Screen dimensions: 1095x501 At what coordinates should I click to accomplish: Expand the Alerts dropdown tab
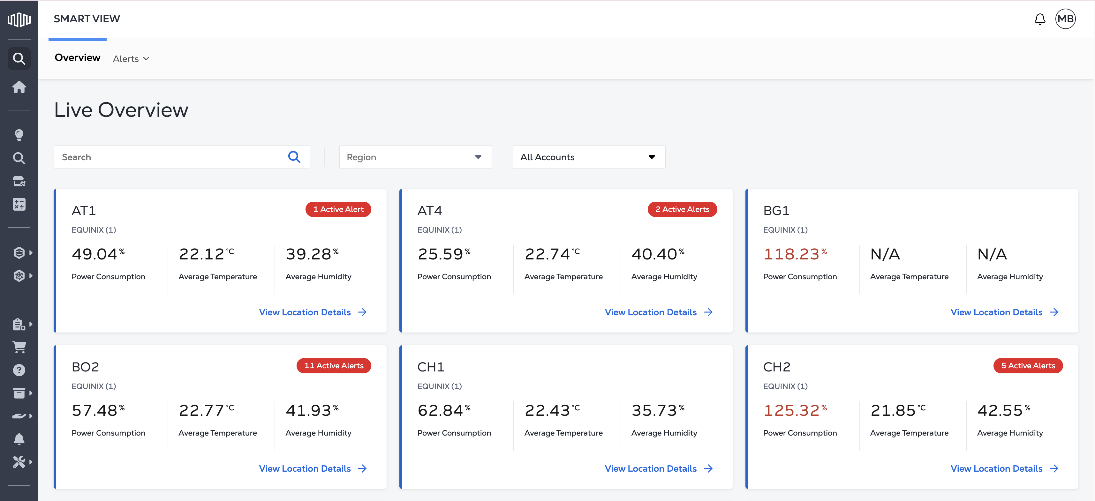point(131,59)
